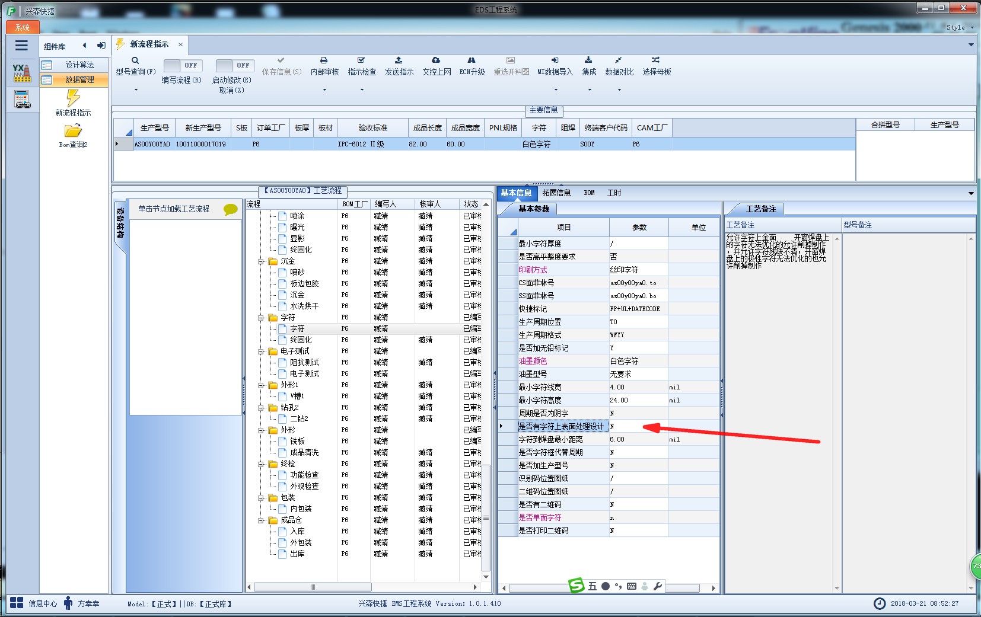Image resolution: width=981 pixels, height=617 pixels.
Task: Click the 选择母板 shuffle icon
Action: (655, 60)
